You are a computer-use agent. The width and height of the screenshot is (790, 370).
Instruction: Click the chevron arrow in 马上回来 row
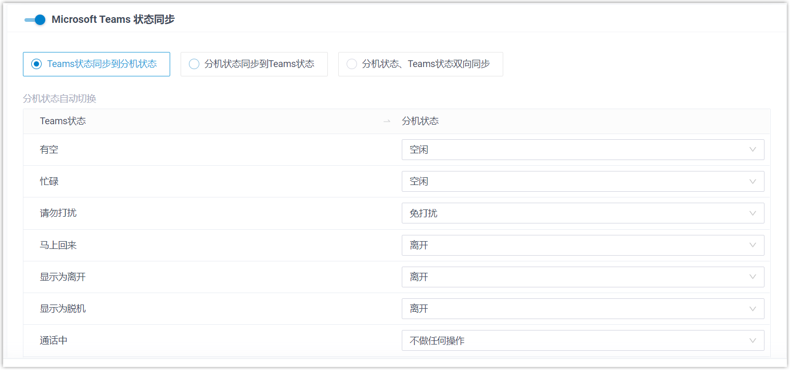coord(753,245)
